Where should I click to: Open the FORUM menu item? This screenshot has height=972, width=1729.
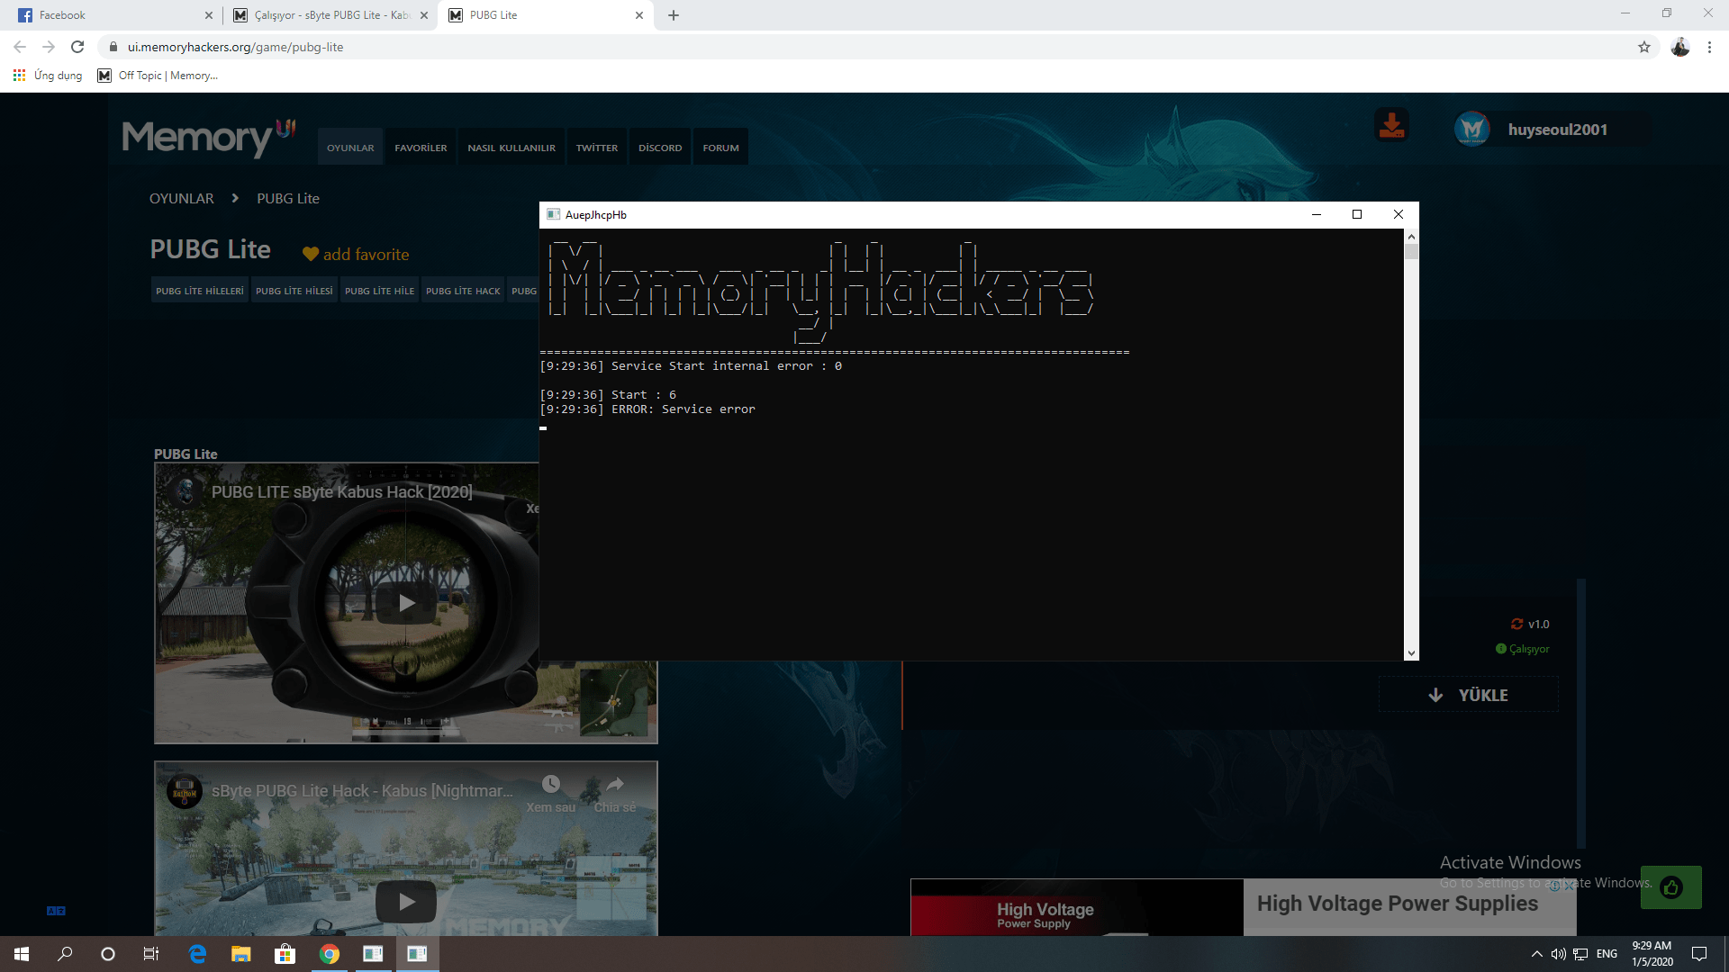[x=720, y=148]
